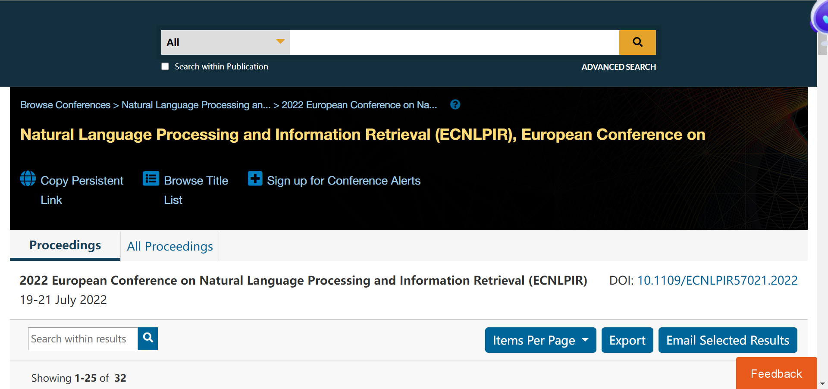Click the plus icon for Conference Alerts
Viewport: 828px width, 389px height.
click(255, 179)
